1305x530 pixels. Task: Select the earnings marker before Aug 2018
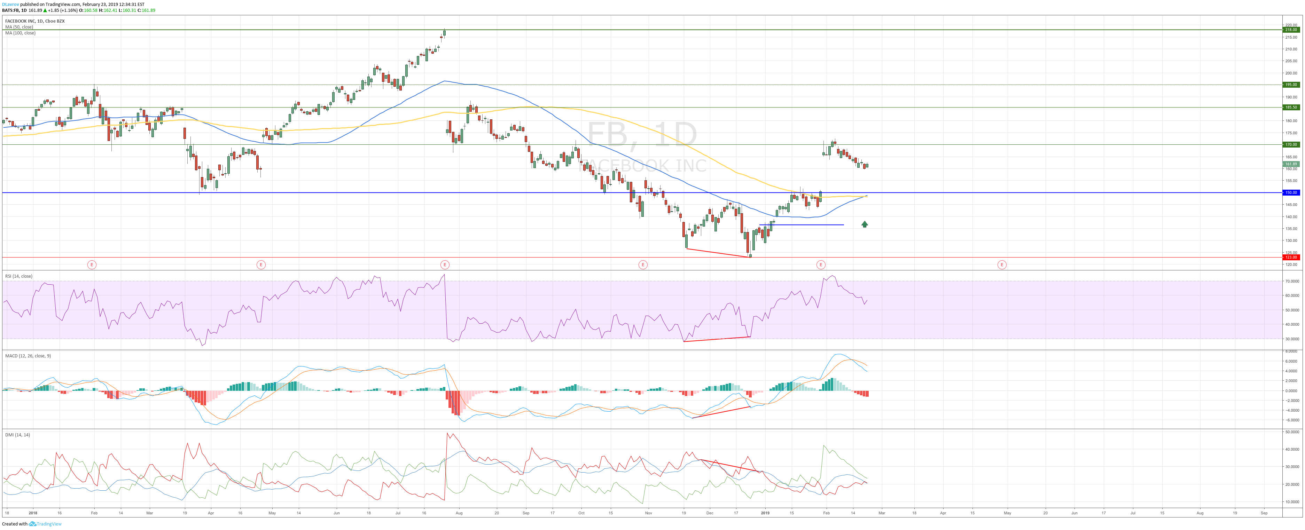point(445,265)
